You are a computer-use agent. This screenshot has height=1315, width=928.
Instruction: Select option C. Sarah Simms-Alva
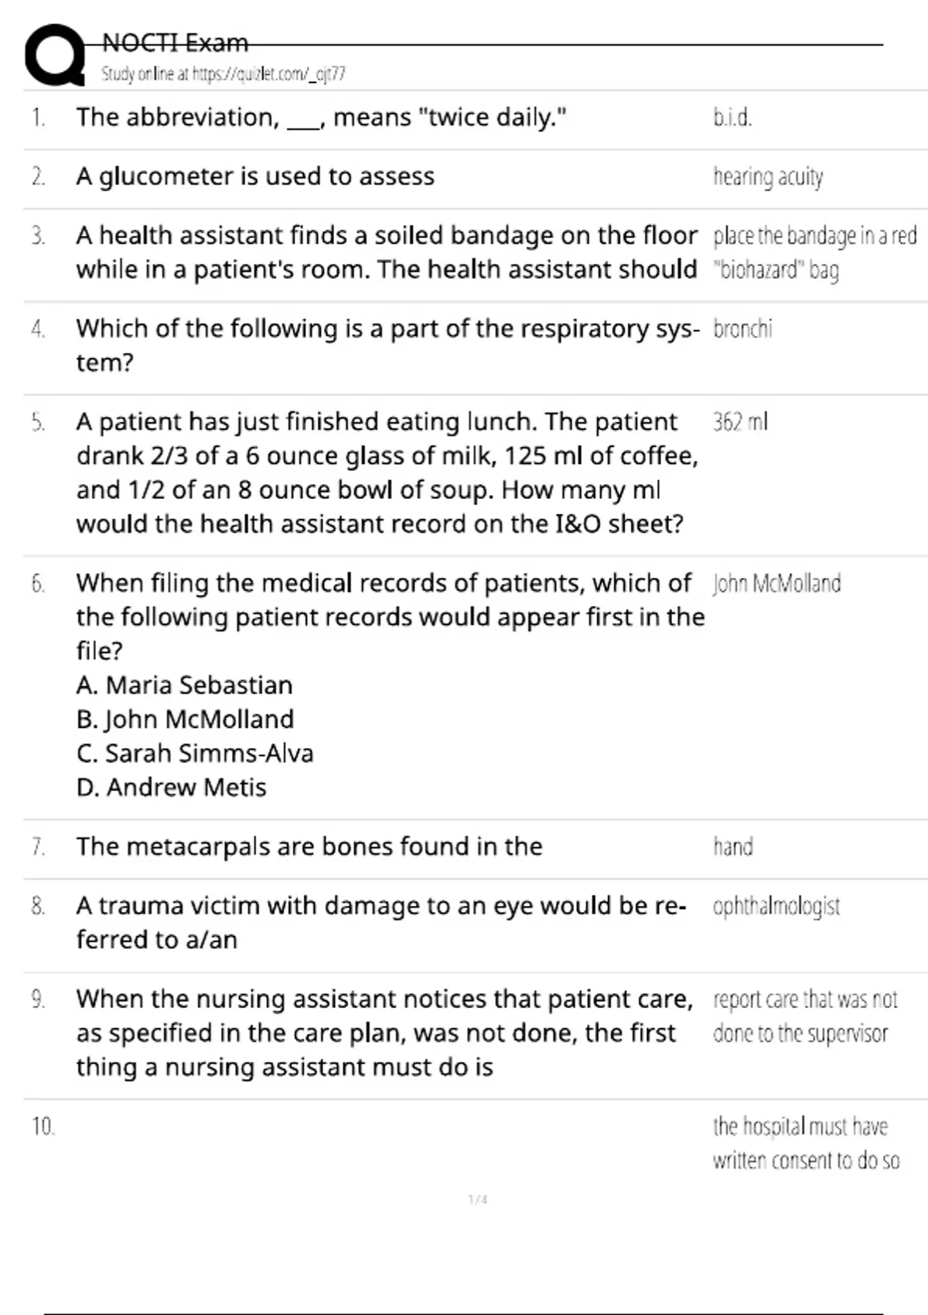(195, 753)
